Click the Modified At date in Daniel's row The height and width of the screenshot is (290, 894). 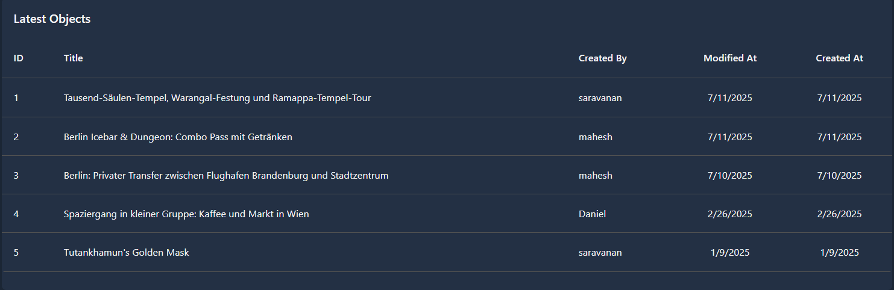click(729, 214)
